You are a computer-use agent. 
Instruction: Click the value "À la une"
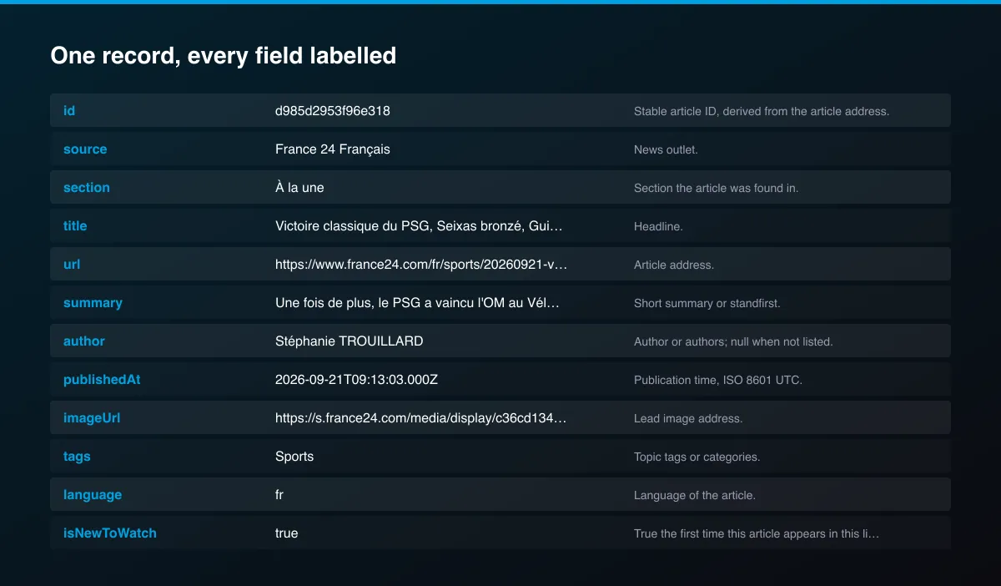299,188
